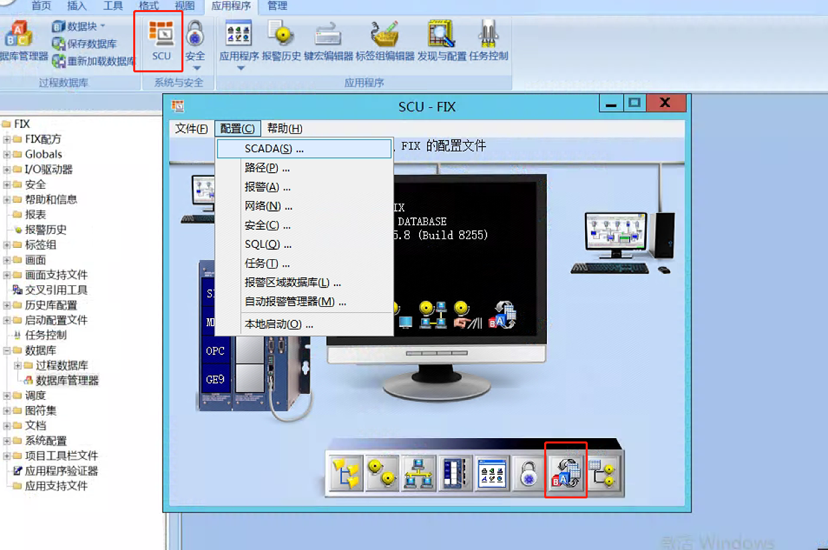The width and height of the screenshot is (828, 550).
Task: Click the security lock icon in SCU toolbar
Action: (x=527, y=472)
